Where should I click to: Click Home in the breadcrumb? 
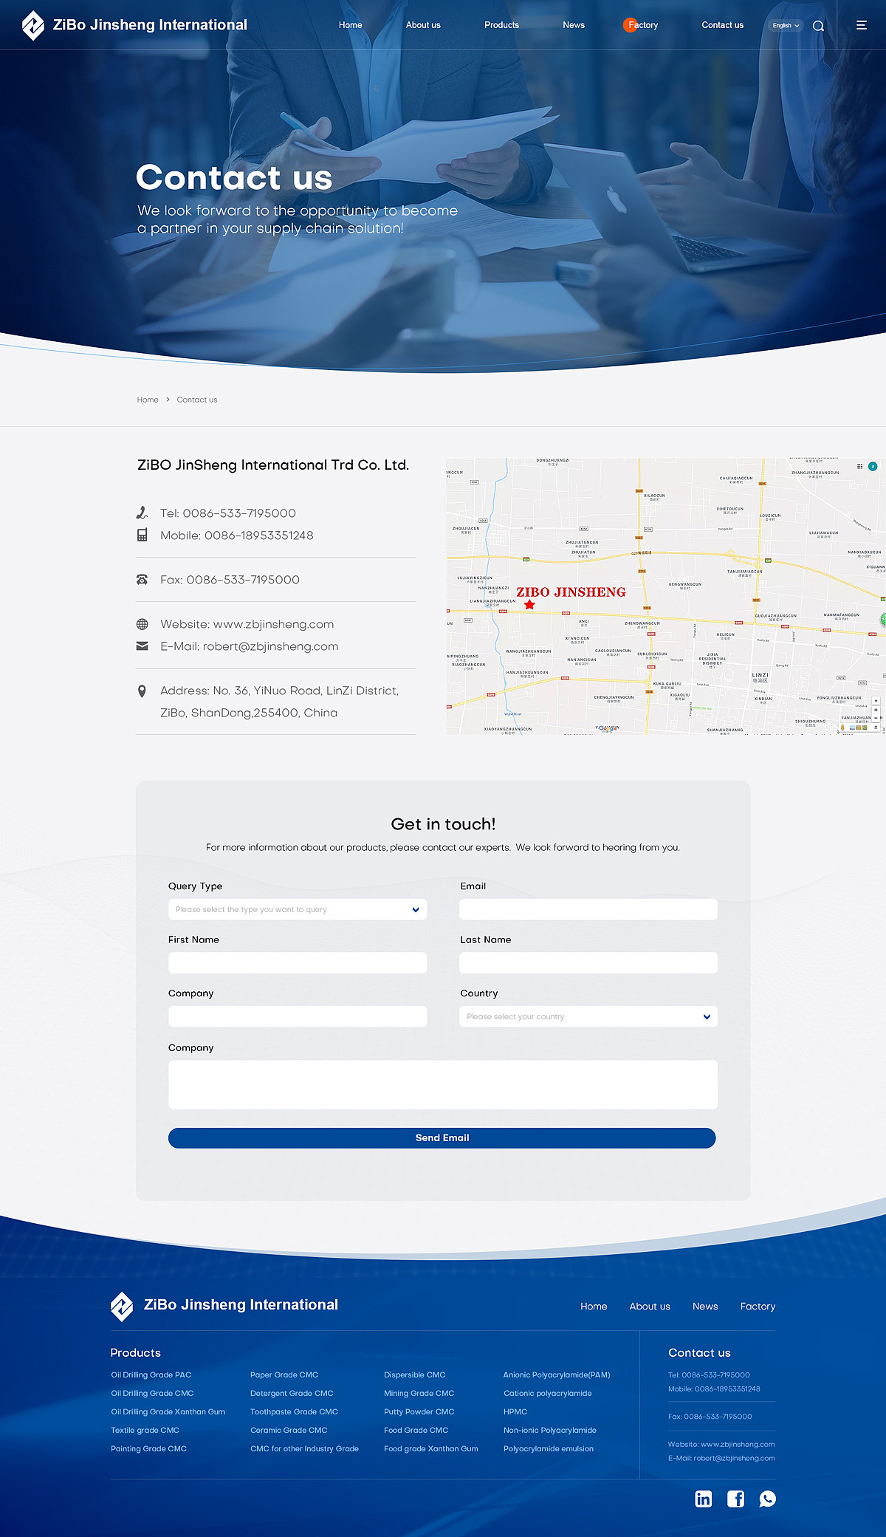point(148,400)
